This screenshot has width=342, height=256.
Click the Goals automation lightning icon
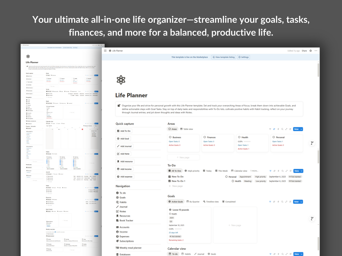278,202
